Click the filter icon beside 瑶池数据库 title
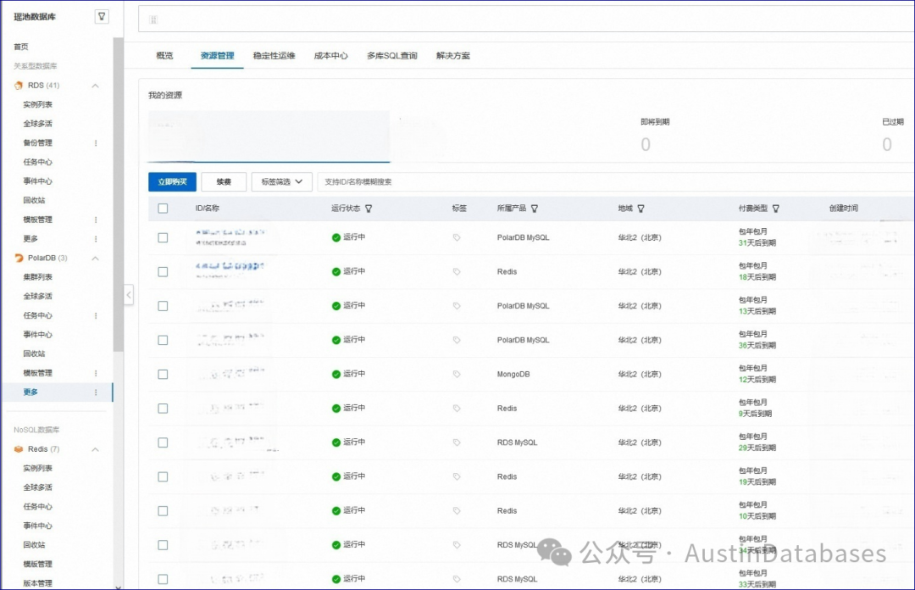Image resolution: width=915 pixels, height=590 pixels. point(102,16)
